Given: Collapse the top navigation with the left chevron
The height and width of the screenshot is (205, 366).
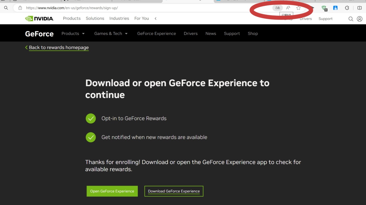Looking at the screenshot, I should (156, 19).
